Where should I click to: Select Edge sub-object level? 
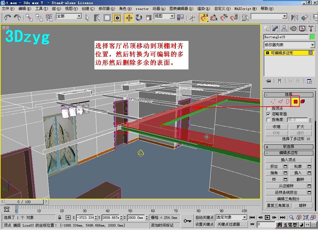(280, 101)
